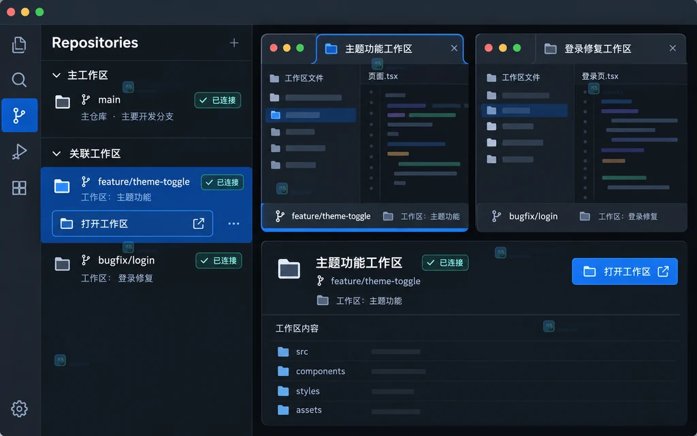Select the Source Control branch icon
Image resolution: width=697 pixels, height=436 pixels.
pos(19,115)
